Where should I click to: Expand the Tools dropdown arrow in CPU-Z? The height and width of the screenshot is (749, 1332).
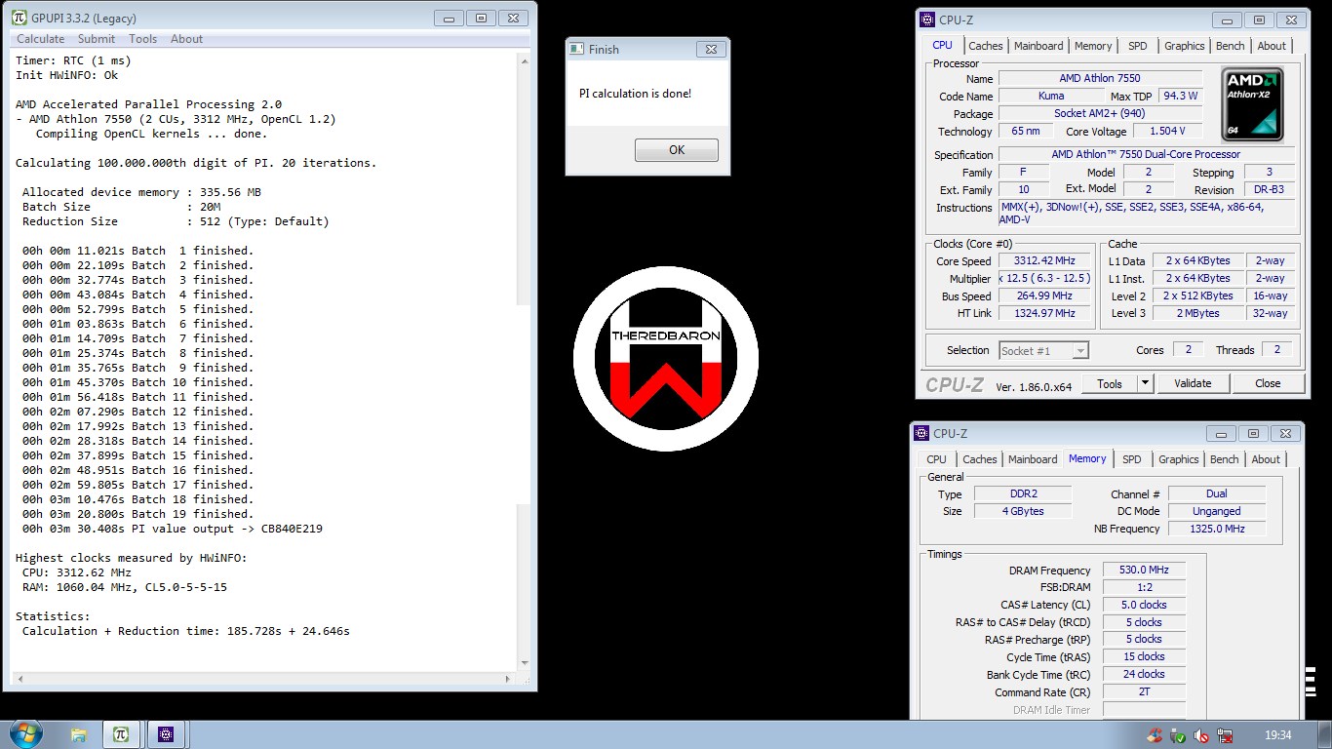1146,384
